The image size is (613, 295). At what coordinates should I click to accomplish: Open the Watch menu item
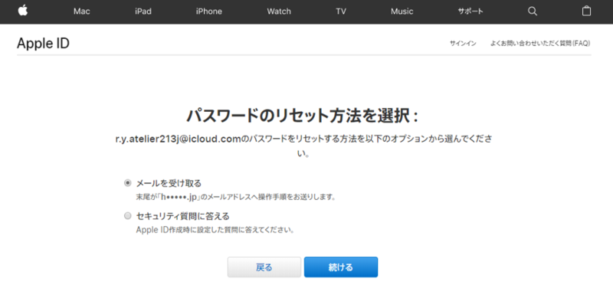point(279,11)
